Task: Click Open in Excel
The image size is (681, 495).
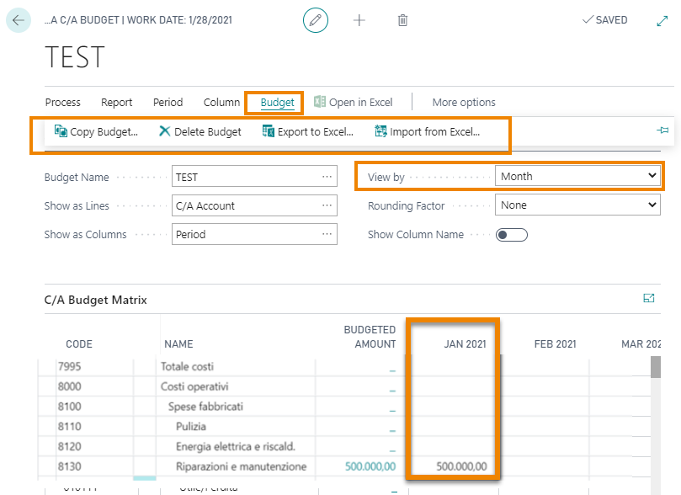Action: (x=353, y=102)
